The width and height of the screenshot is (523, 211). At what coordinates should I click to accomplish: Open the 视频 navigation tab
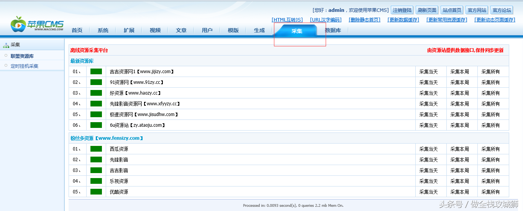(155, 31)
